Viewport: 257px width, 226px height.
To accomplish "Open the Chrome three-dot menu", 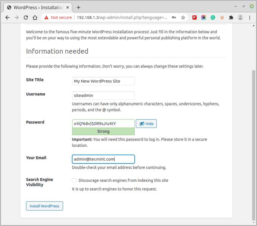I will (x=250, y=17).
